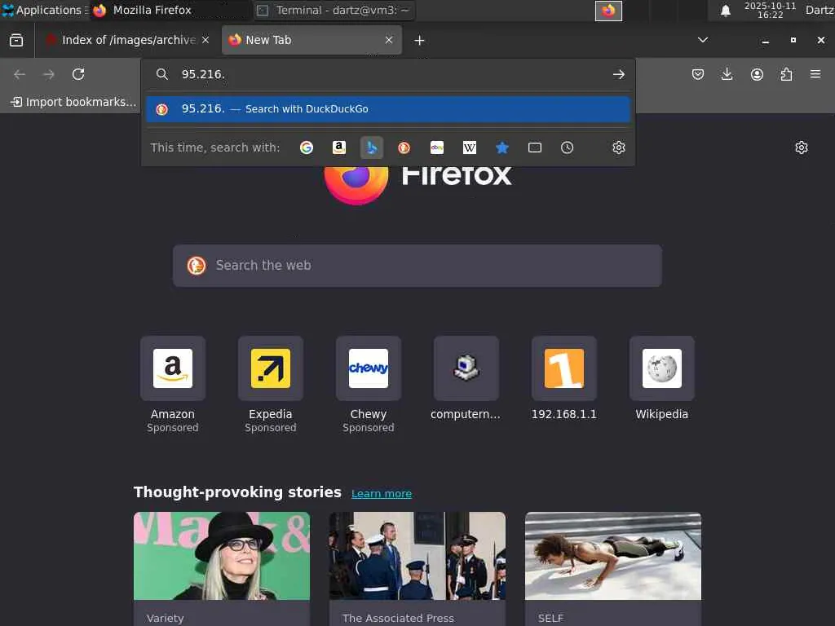Open the Extensions puzzle icon
The width and height of the screenshot is (835, 626).
(x=786, y=74)
